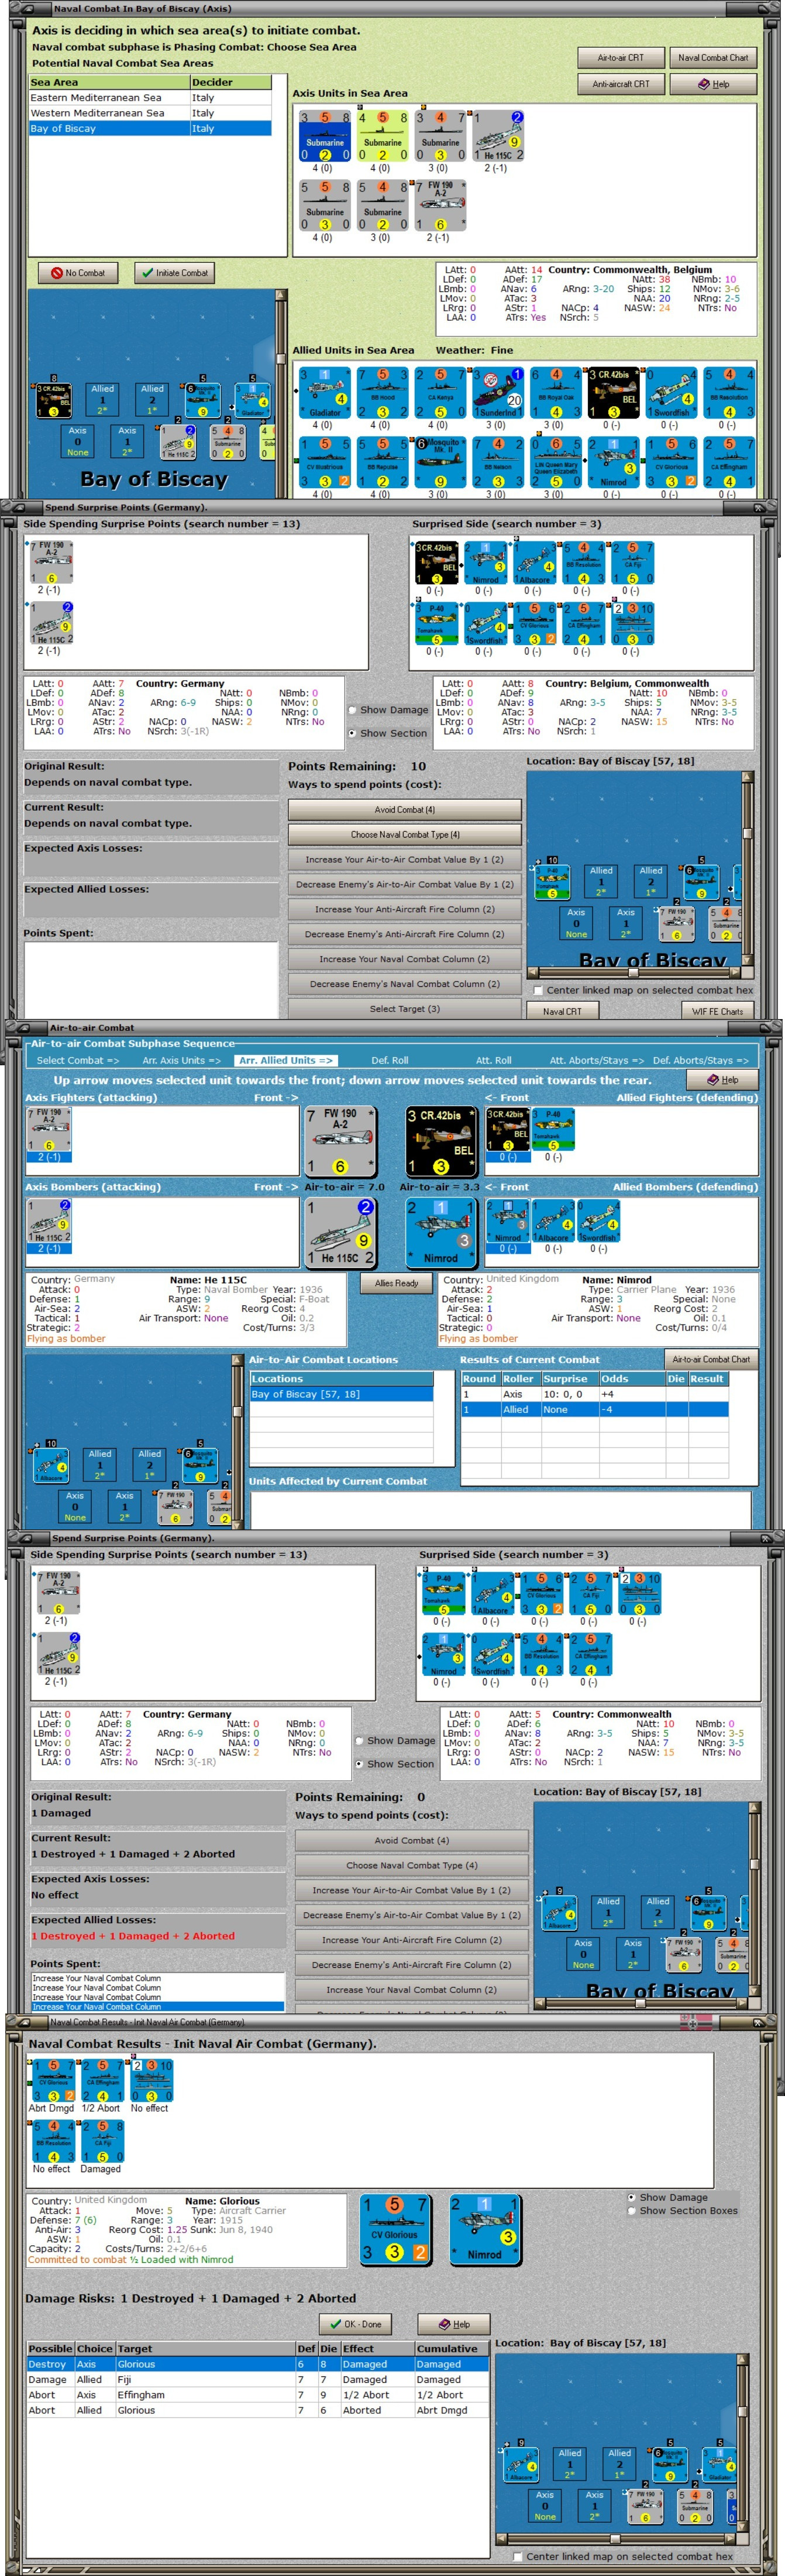785x2576 pixels.
Task: Select Albacore in Surprised Side, 10-points-remaining window
Action: click(534, 563)
